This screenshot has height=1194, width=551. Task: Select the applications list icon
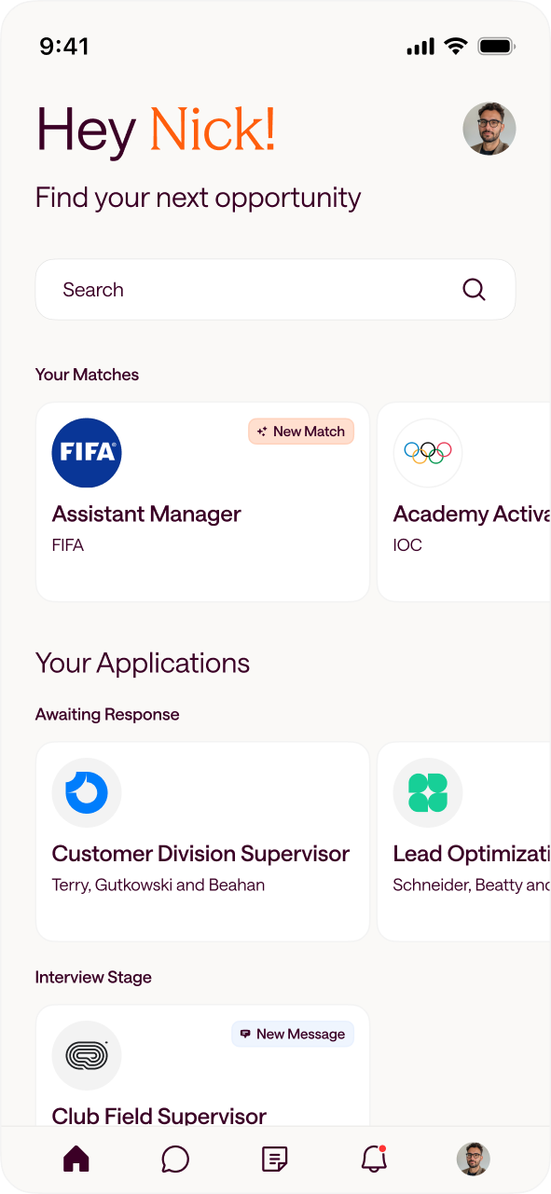pyautogui.click(x=274, y=1159)
